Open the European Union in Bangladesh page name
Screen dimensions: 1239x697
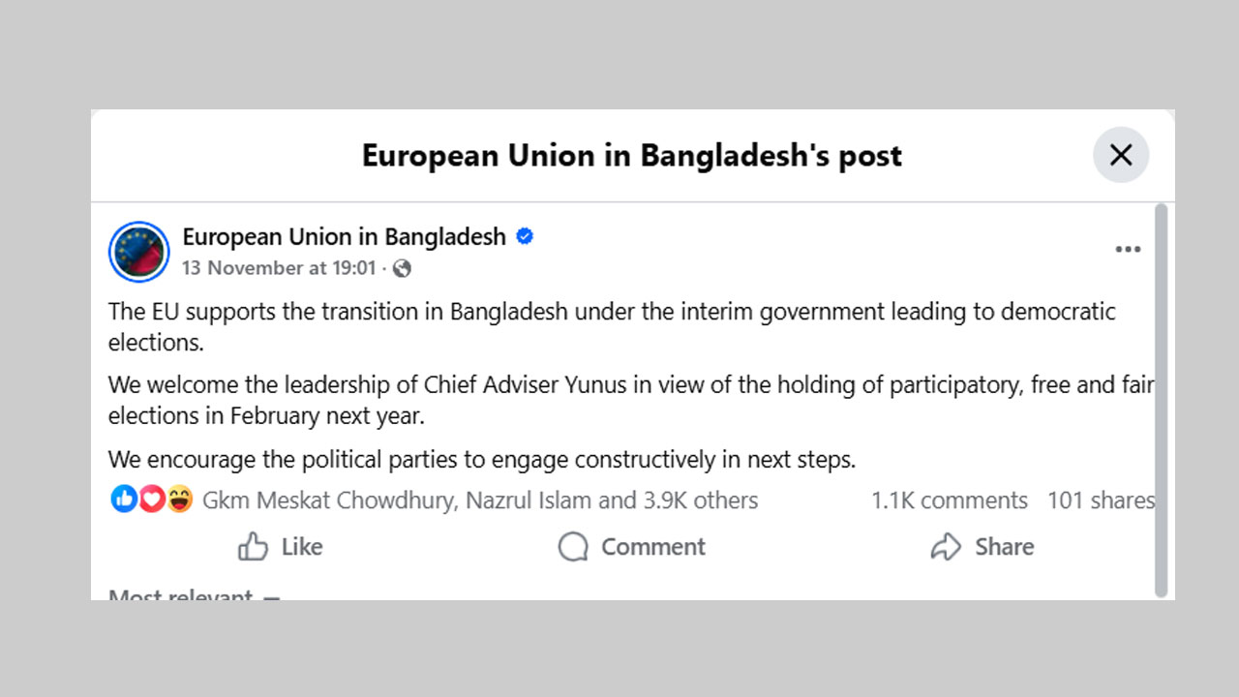point(344,236)
